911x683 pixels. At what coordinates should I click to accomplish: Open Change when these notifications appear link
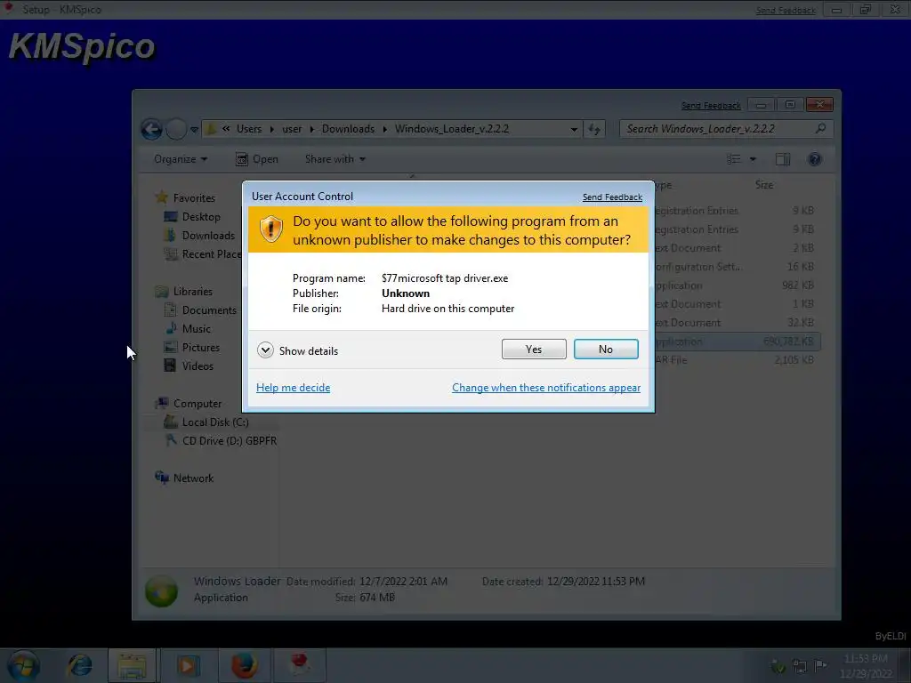pos(546,388)
